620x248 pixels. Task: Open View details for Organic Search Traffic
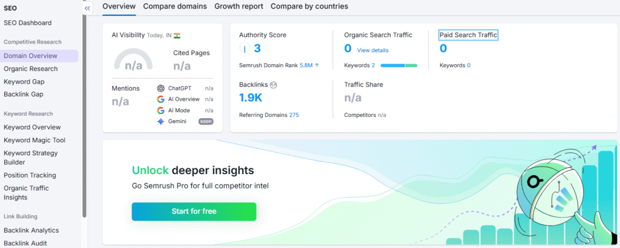(372, 50)
